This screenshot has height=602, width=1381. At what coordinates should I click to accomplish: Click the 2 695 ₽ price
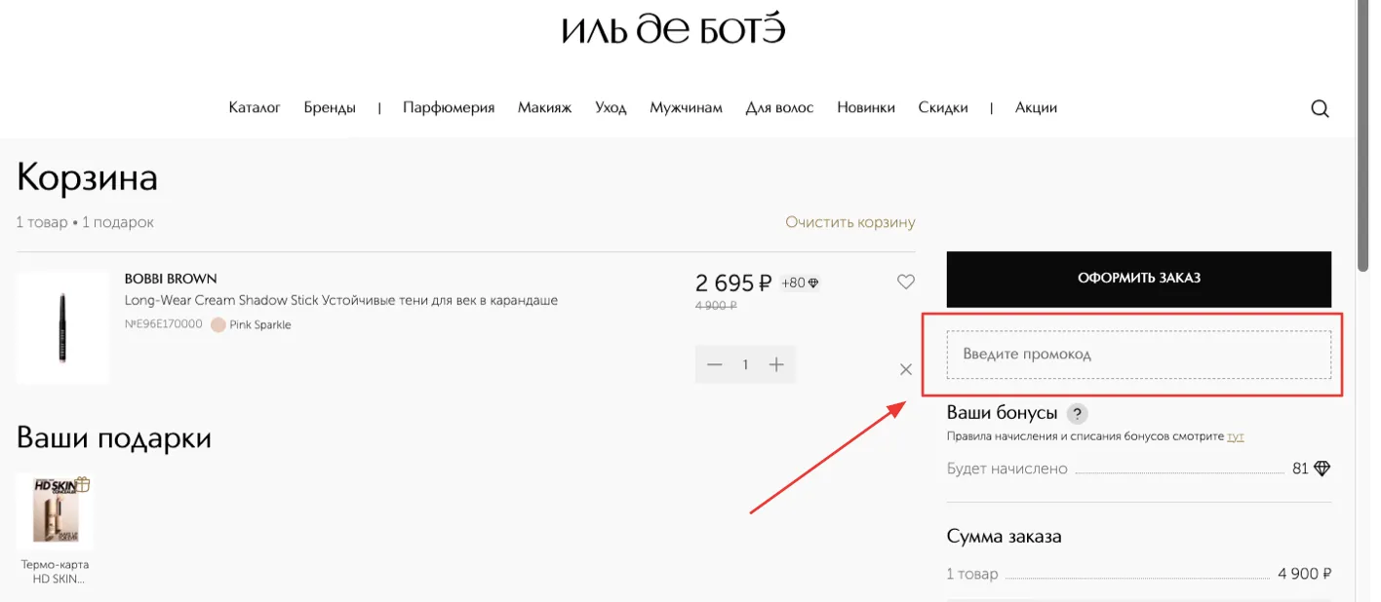click(x=733, y=283)
